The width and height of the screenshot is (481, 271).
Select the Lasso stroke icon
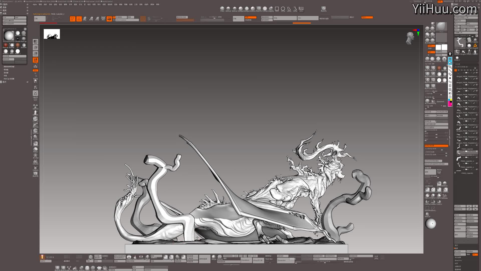pyautogui.click(x=289, y=9)
